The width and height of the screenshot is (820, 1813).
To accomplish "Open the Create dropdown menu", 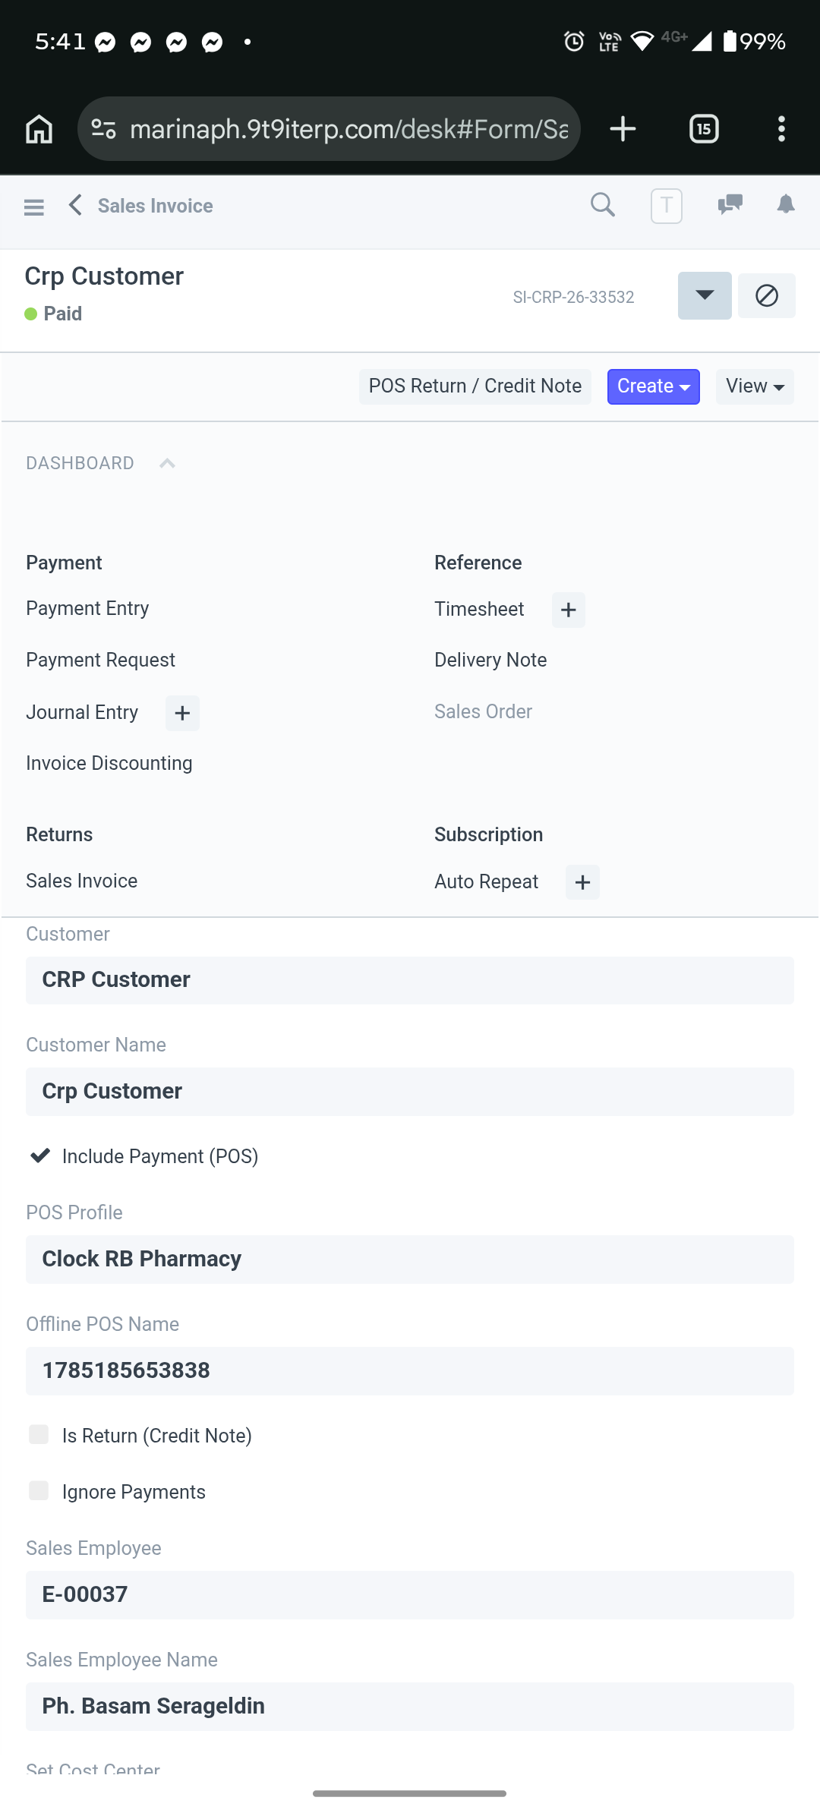I will (654, 386).
